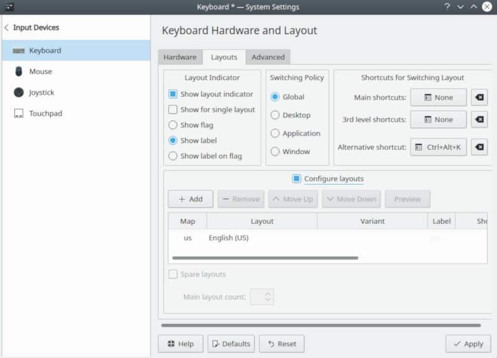Click the Add layout button
The width and height of the screenshot is (497, 358).
[190, 199]
